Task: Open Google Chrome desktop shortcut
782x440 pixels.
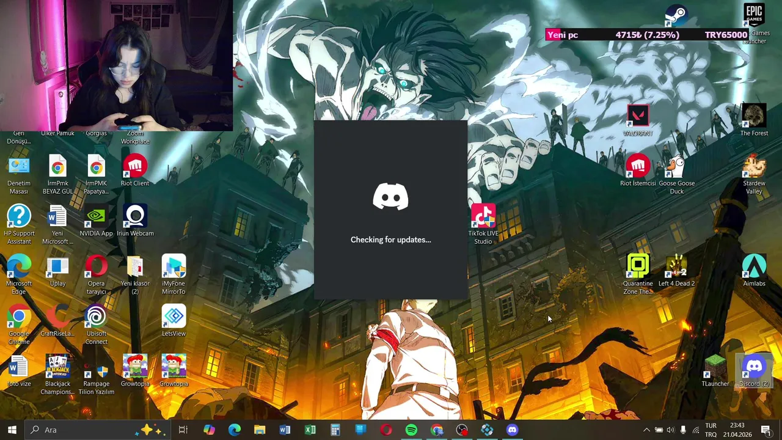Action: tap(19, 325)
